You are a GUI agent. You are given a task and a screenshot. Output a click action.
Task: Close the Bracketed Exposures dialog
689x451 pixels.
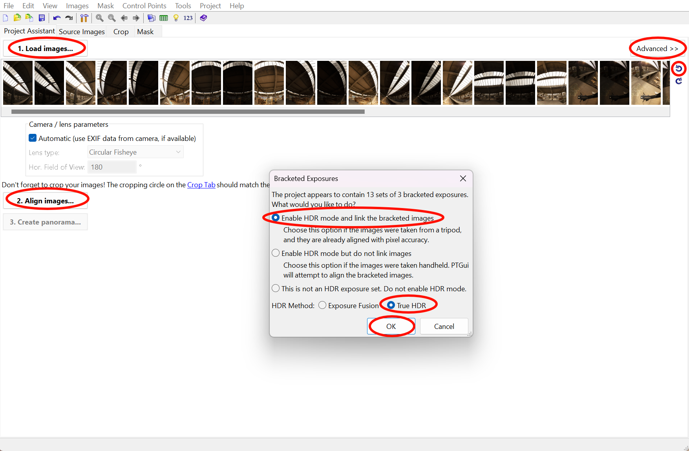(x=463, y=179)
